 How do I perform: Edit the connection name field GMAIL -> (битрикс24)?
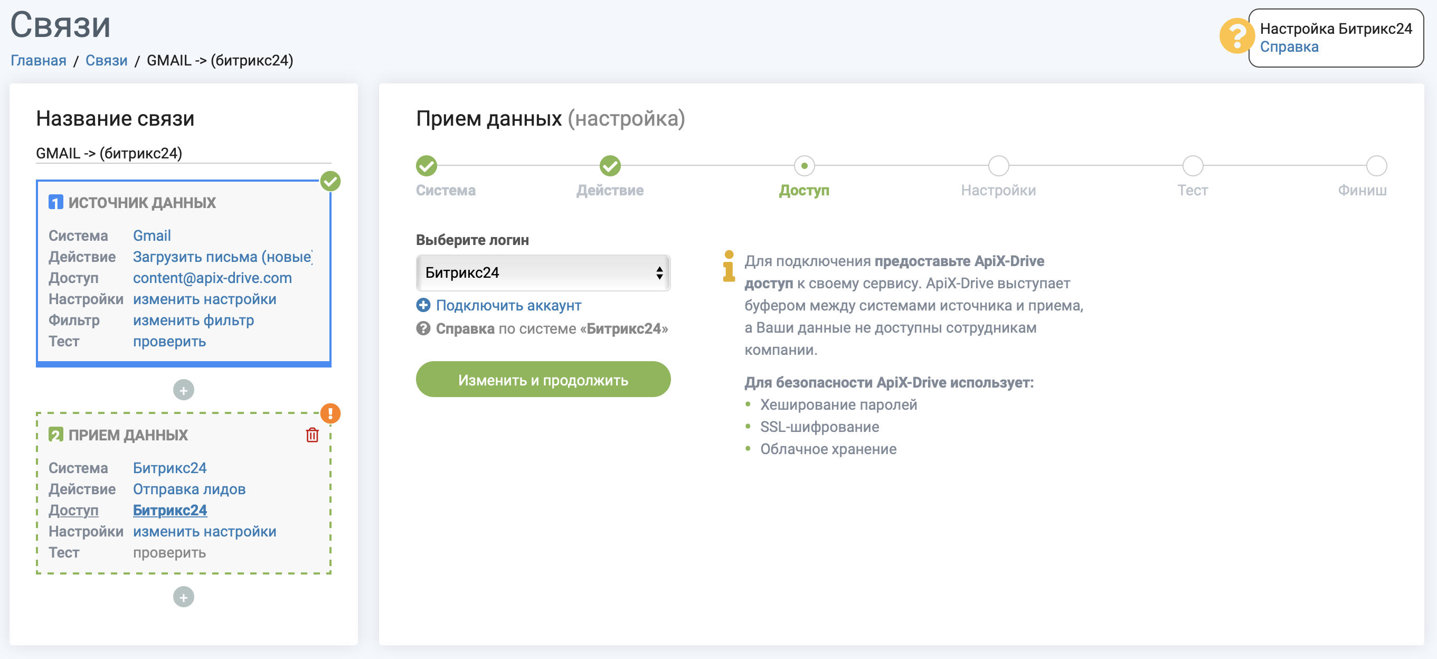[x=183, y=153]
